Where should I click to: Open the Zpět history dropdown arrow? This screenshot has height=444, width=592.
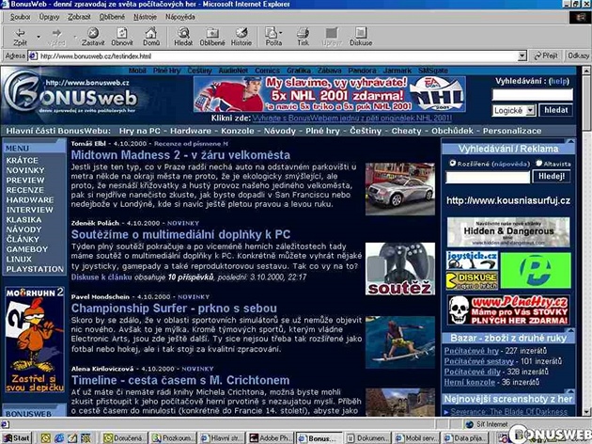pos(39,37)
